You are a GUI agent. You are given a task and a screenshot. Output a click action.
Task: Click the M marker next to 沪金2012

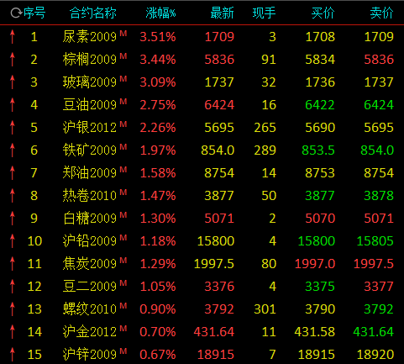123,329
